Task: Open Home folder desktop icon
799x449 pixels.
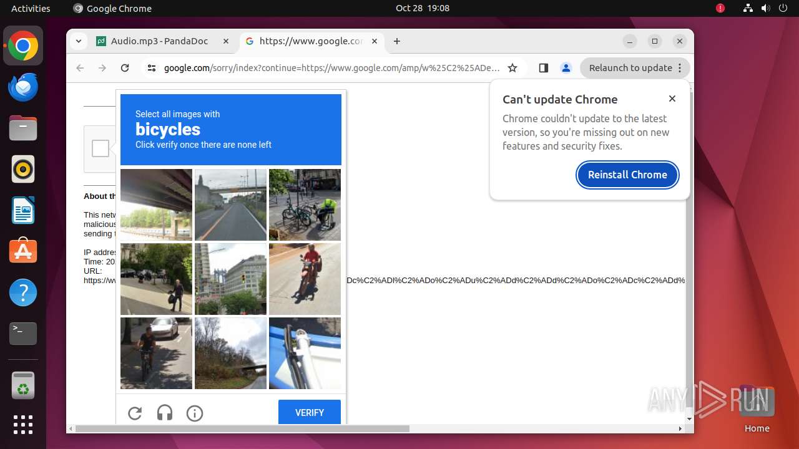Action: coord(757,410)
